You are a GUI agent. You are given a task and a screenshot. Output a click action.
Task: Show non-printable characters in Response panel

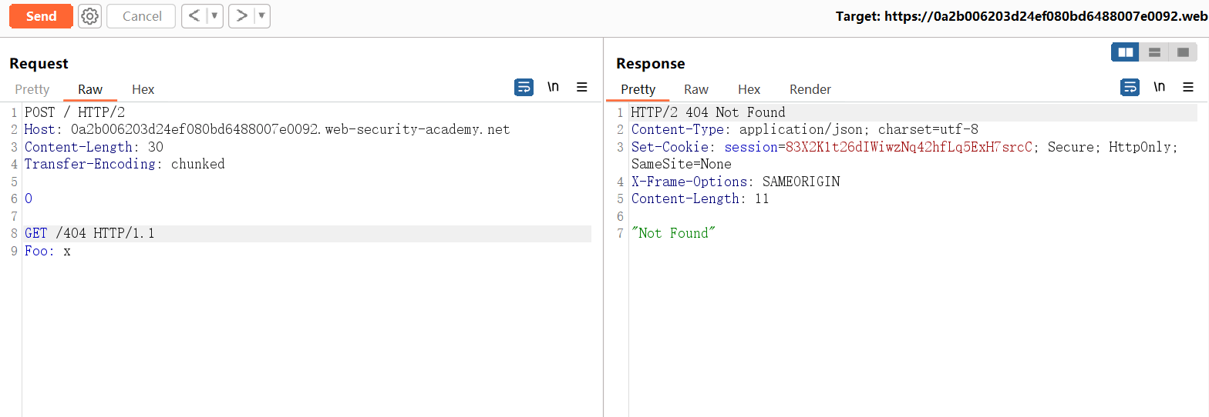pyautogui.click(x=1159, y=88)
